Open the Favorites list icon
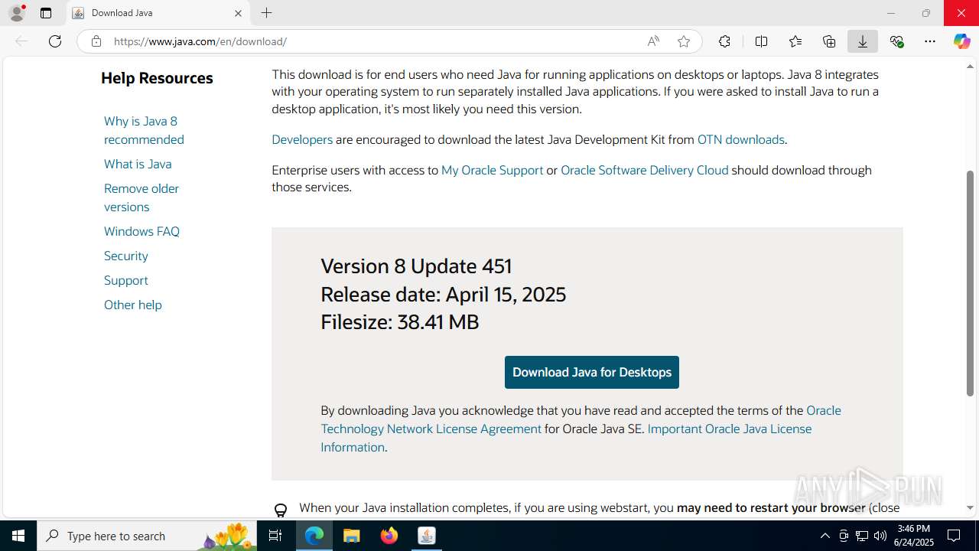This screenshot has height=551, width=979. (795, 41)
